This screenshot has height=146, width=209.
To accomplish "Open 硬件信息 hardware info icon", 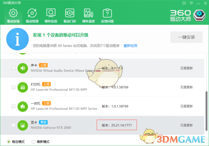I will (51, 16).
